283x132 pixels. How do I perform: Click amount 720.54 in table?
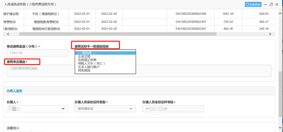228,22
